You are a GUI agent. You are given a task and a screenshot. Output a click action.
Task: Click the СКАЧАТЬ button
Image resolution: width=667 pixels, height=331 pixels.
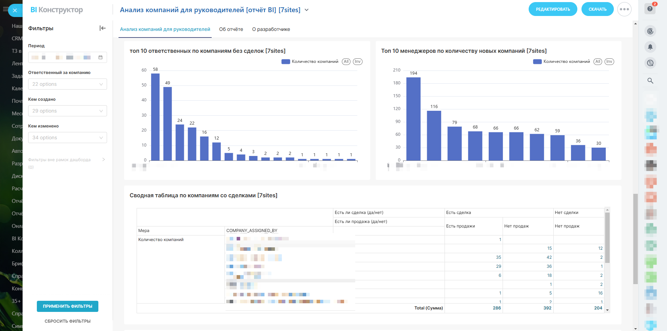(x=597, y=9)
